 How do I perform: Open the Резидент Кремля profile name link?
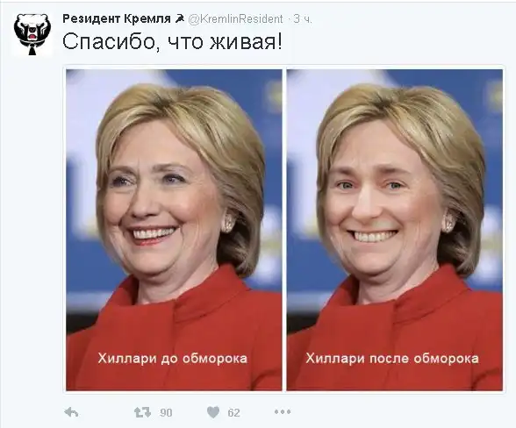point(117,19)
